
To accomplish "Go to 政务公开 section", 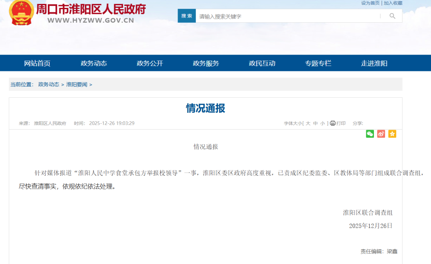I will pos(150,63).
